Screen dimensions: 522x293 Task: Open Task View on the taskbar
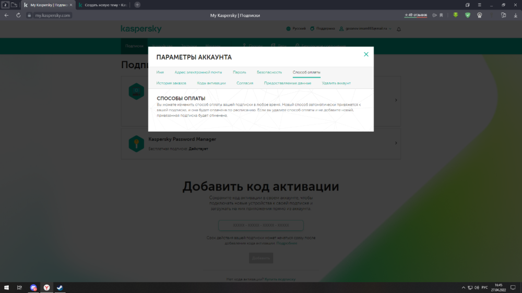click(20, 288)
